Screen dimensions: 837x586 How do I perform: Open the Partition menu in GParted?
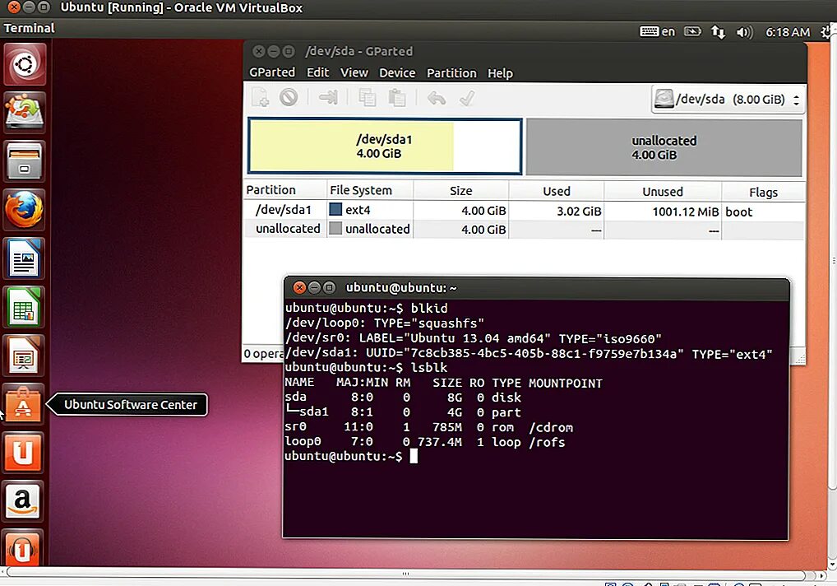451,72
